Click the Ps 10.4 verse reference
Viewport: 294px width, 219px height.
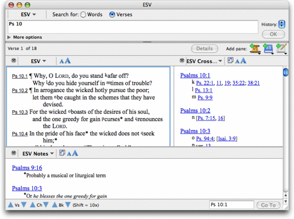[x=20, y=134]
